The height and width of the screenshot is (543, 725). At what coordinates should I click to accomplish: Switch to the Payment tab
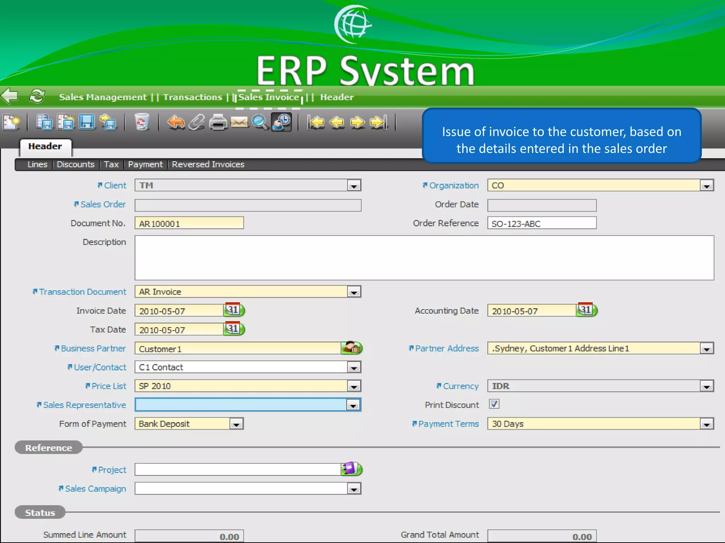pos(145,164)
